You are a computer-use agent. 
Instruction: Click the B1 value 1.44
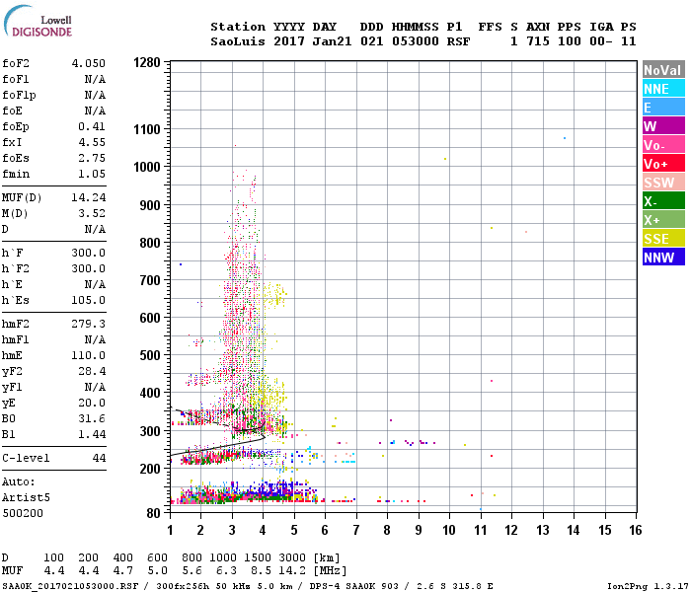coord(92,434)
